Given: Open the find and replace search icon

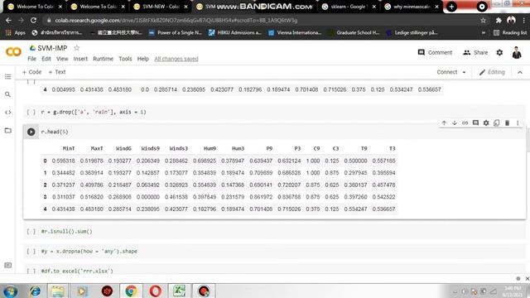Looking at the screenshot, I should point(7,94).
